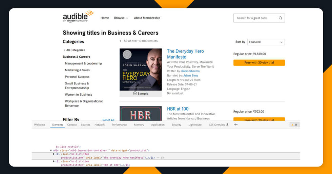Click the warning count badge showing 36

pos(294,125)
